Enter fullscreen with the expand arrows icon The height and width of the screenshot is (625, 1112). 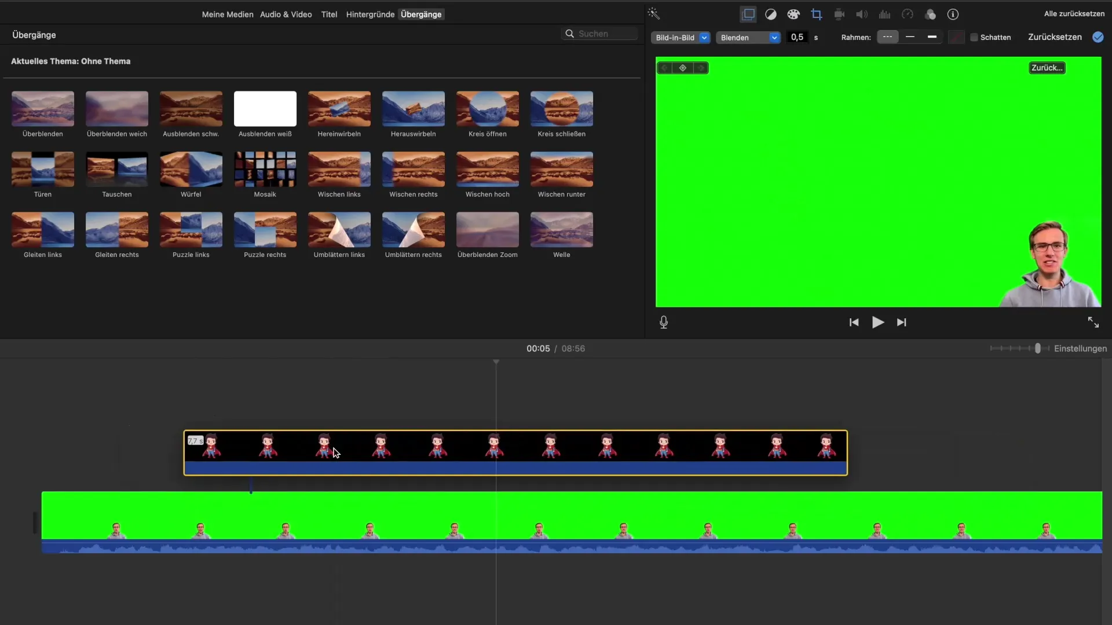coord(1093,322)
